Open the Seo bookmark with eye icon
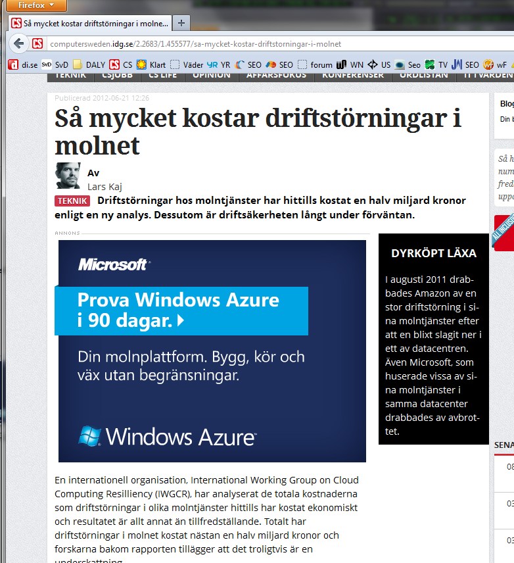 (408, 64)
